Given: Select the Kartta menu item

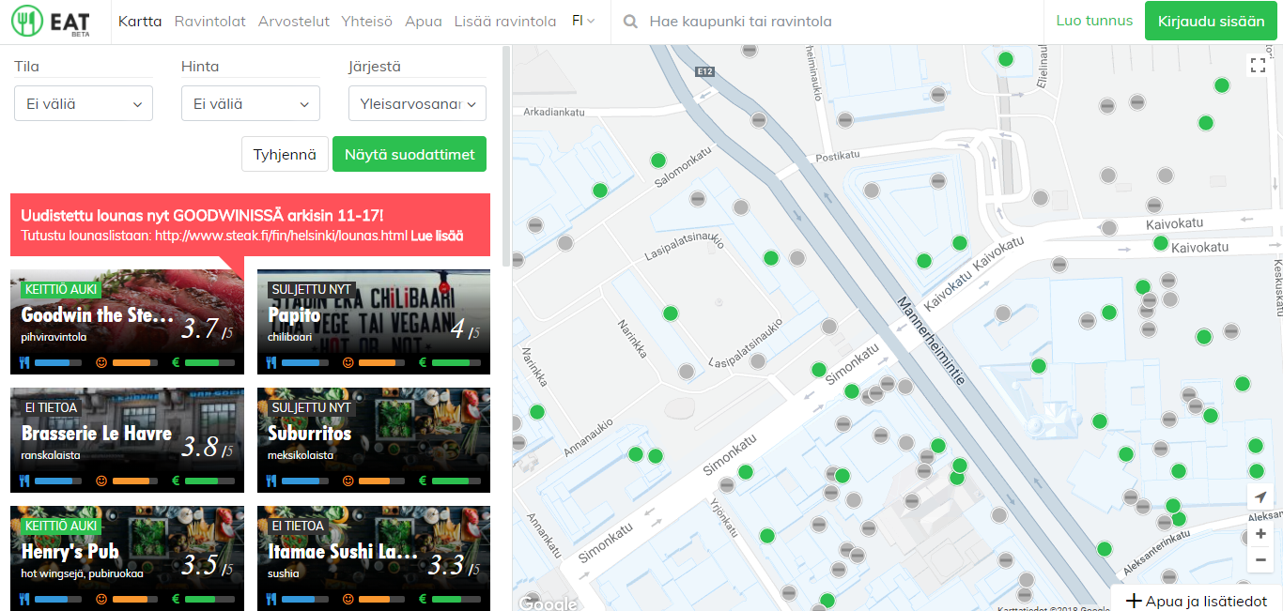Looking at the screenshot, I should tap(140, 22).
